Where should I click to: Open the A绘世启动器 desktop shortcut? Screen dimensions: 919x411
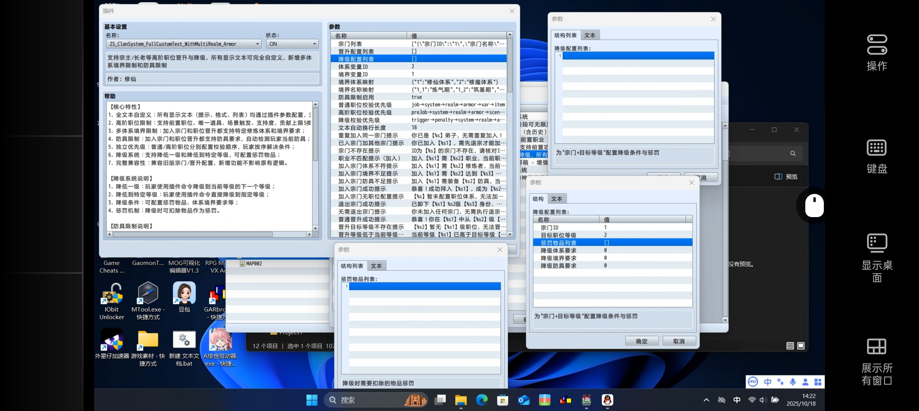[220, 347]
